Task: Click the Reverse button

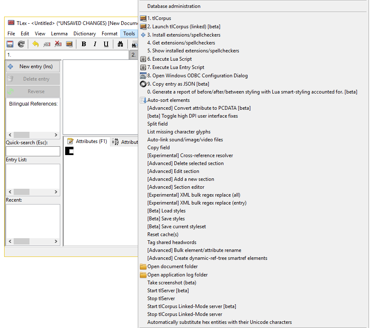Action: tap(33, 91)
